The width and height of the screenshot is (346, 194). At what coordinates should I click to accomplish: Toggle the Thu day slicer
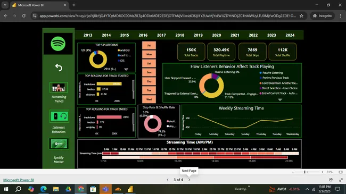pos(149,81)
